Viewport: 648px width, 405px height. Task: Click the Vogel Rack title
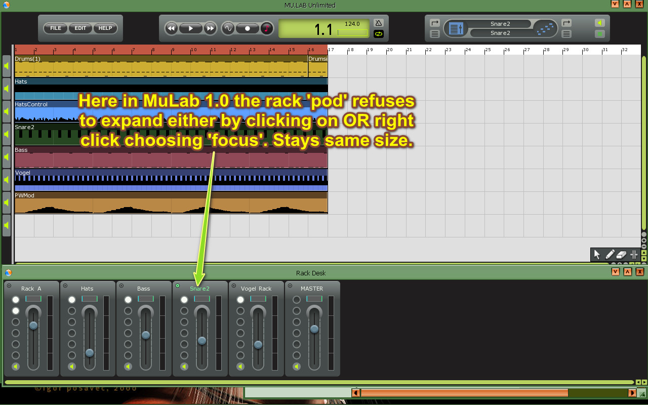256,289
